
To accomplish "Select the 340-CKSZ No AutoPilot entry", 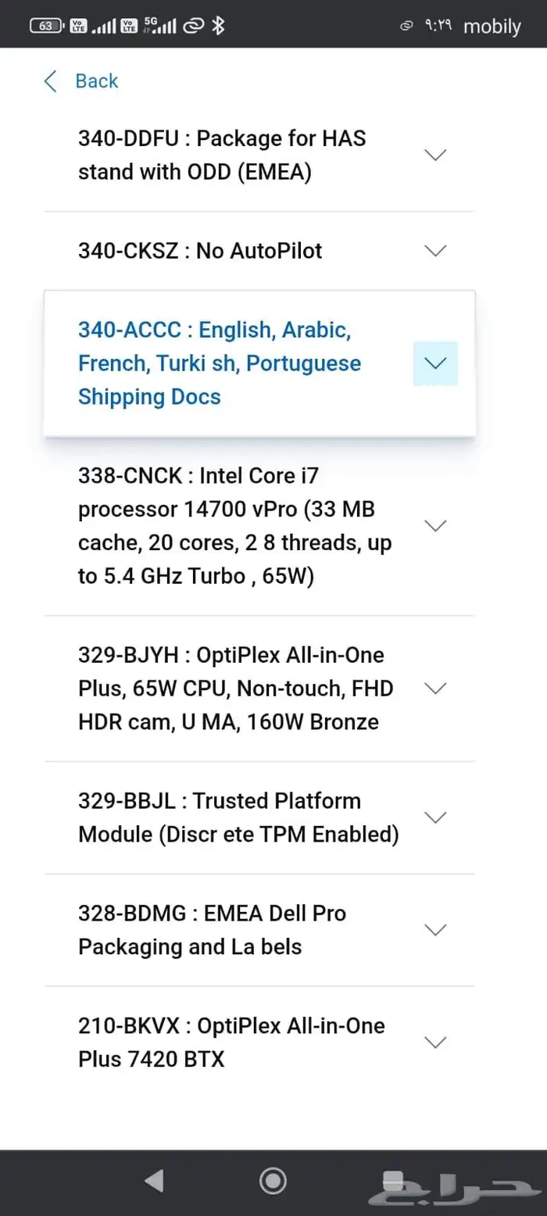I will point(200,251).
